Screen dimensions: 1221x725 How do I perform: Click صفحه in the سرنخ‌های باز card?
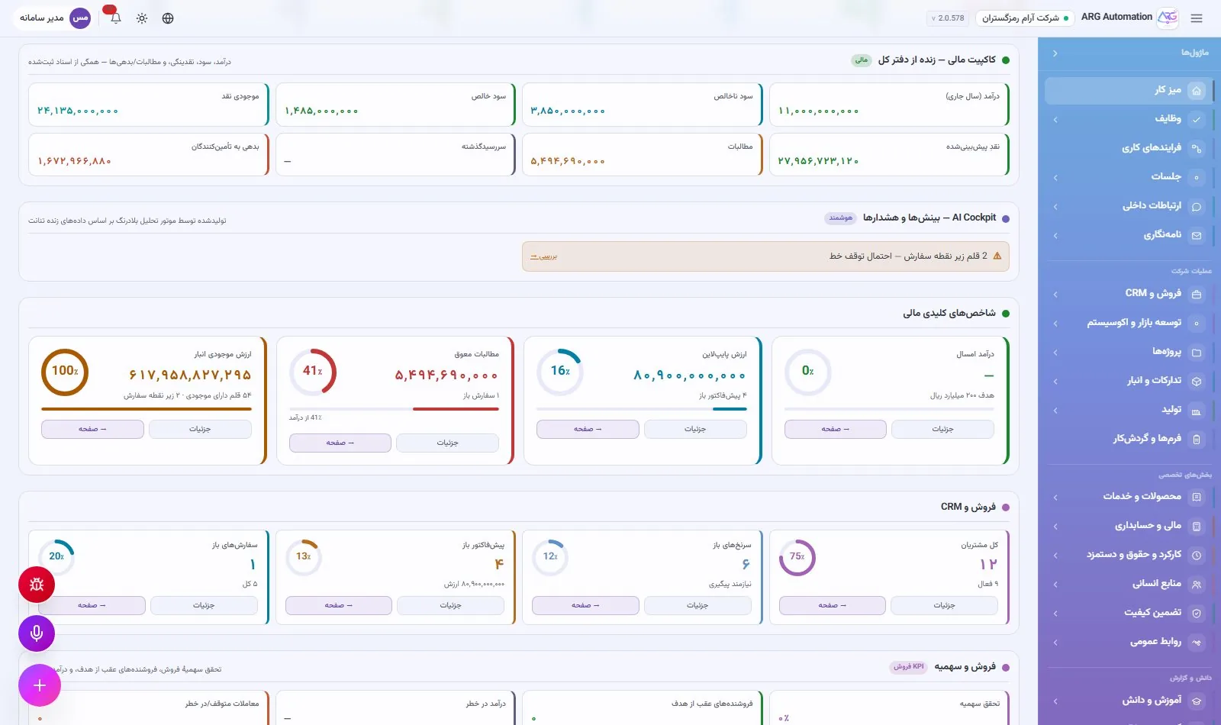point(585,605)
